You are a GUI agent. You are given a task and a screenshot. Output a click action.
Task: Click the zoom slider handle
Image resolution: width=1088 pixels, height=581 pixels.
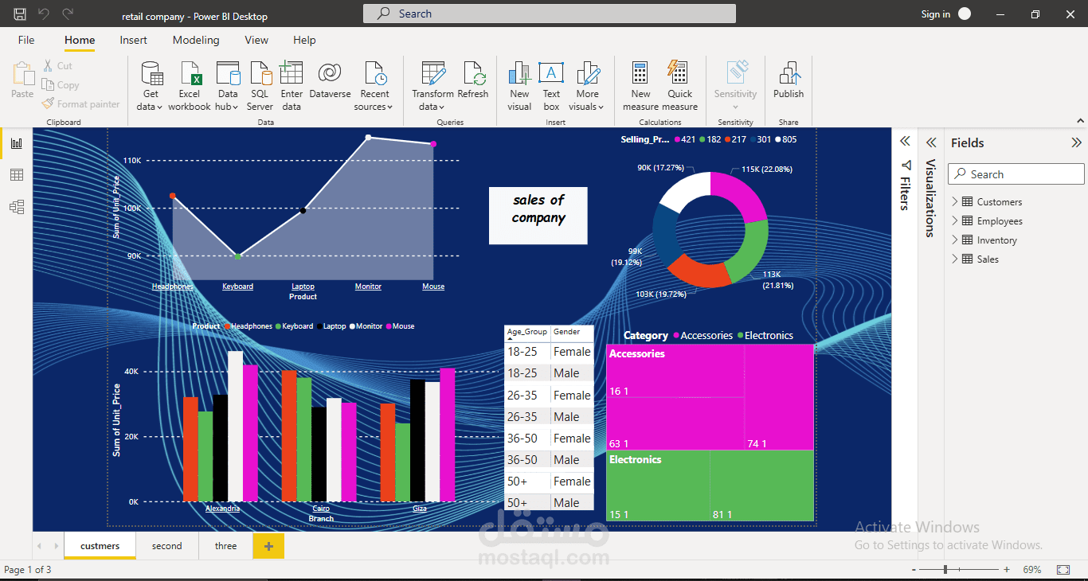coord(945,570)
